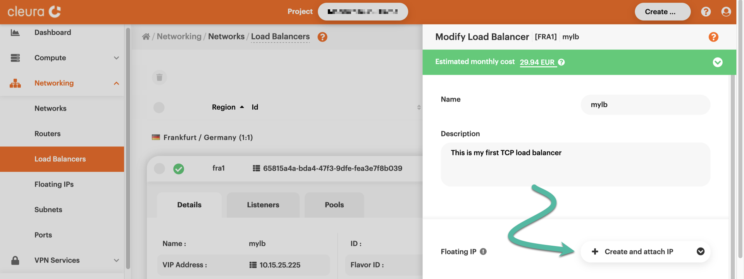Click the Create ... button
744x279 pixels.
(662, 12)
